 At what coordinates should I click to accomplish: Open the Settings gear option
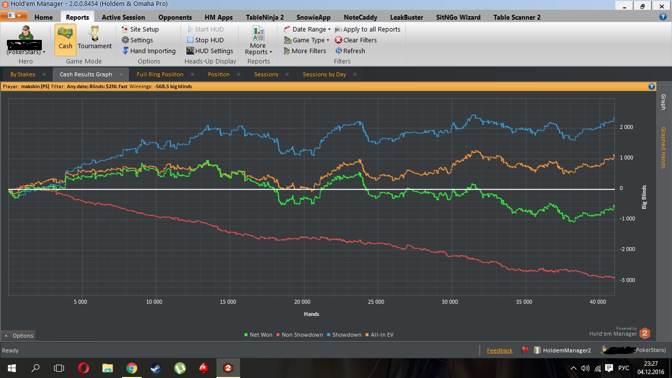(137, 40)
